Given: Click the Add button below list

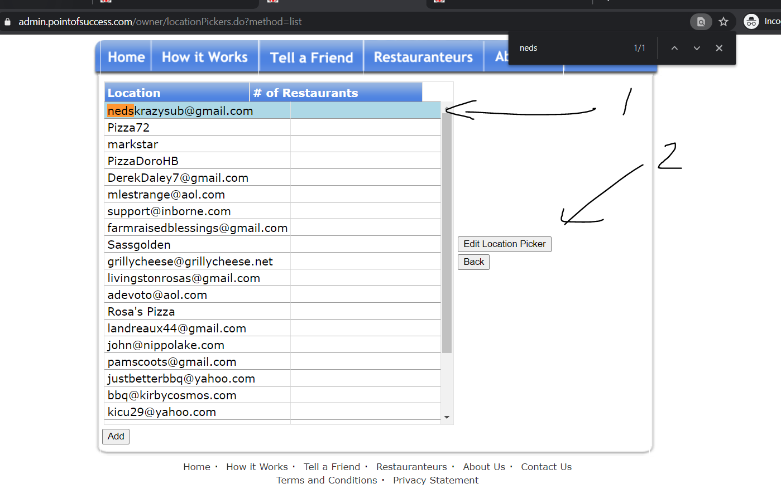Looking at the screenshot, I should tap(116, 436).
